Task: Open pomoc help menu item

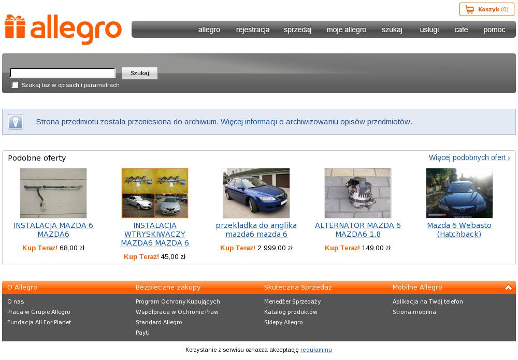Action: coord(494,30)
